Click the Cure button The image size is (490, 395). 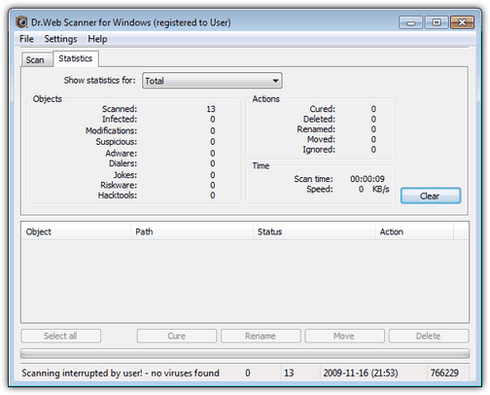[177, 336]
